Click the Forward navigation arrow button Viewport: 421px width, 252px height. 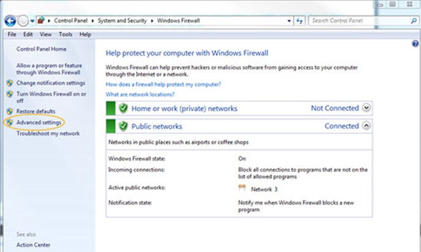23,21
